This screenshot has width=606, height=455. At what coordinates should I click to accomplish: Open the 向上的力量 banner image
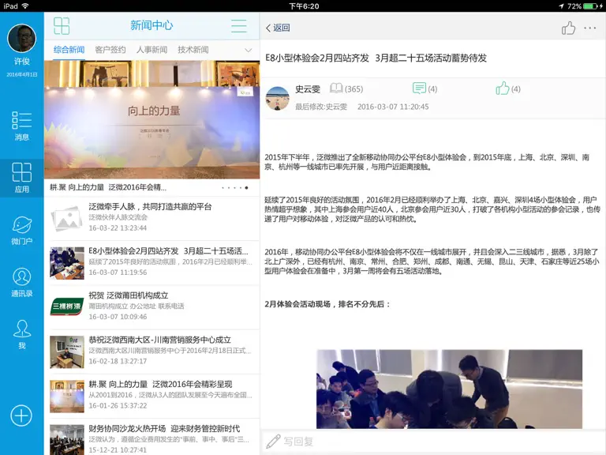pyautogui.click(x=151, y=119)
